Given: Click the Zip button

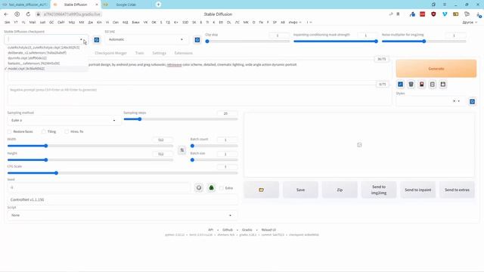Looking at the screenshot, I should (340, 190).
